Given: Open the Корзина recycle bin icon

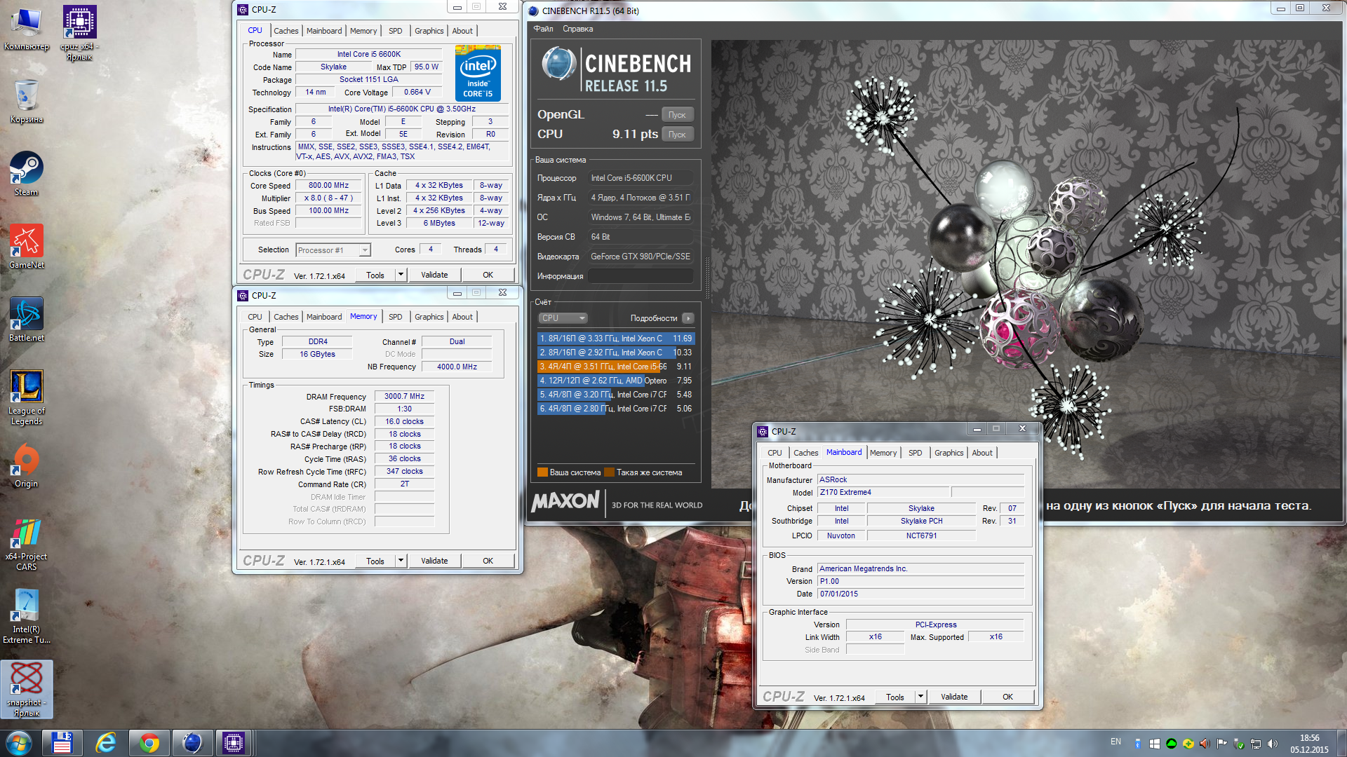Looking at the screenshot, I should (x=26, y=101).
